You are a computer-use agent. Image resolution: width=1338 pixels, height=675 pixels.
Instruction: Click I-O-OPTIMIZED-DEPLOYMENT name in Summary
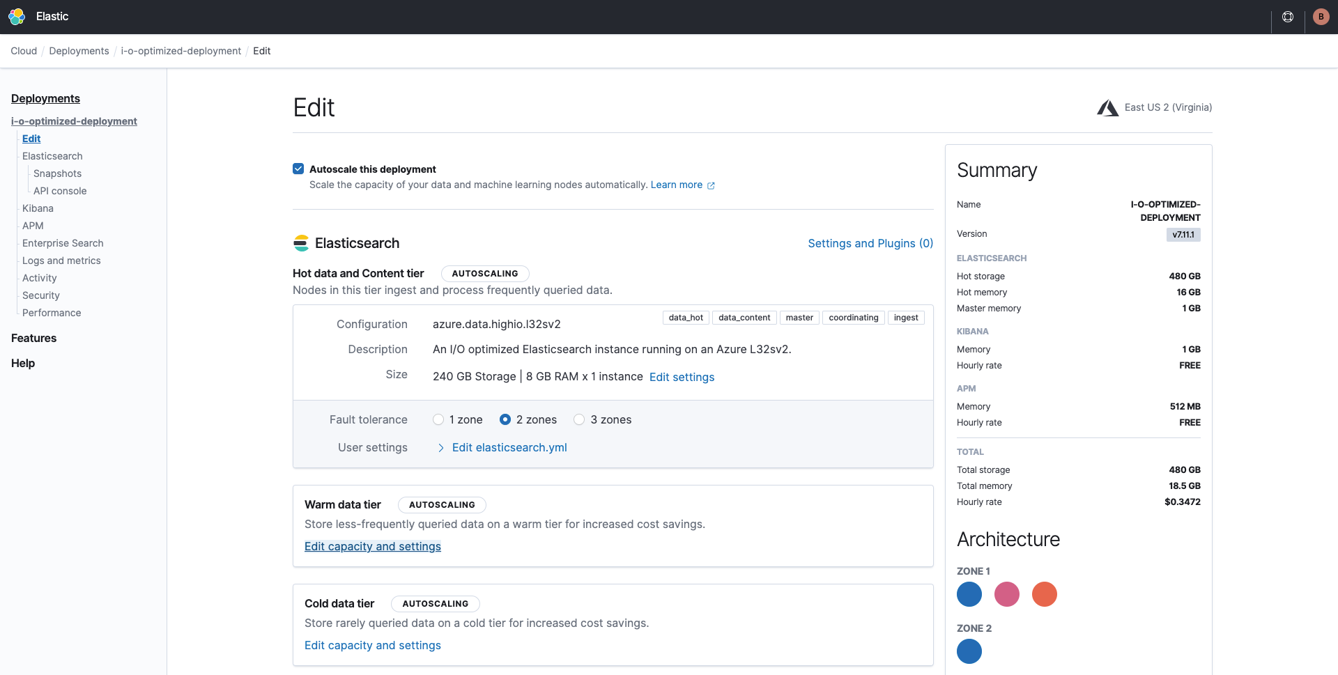coord(1165,211)
